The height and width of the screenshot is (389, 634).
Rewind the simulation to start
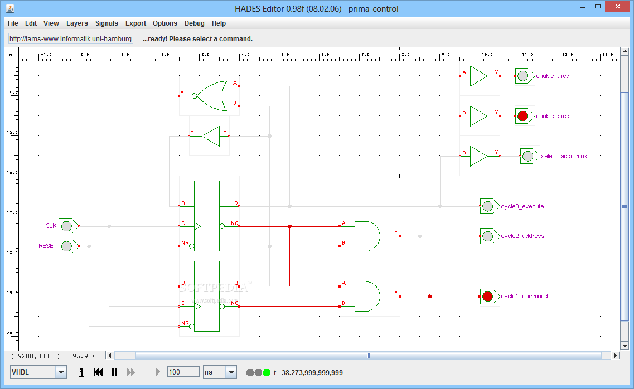pyautogui.click(x=98, y=372)
